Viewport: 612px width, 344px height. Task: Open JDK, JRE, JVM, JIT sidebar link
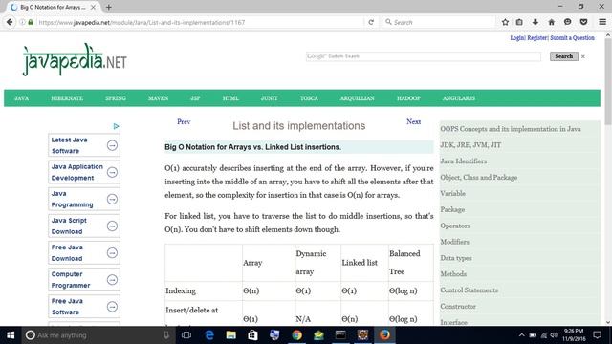coord(470,145)
